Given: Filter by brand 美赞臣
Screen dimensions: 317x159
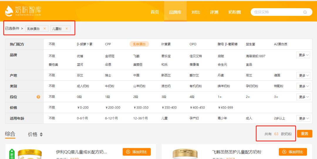Looking at the screenshot, I should click(138, 65).
